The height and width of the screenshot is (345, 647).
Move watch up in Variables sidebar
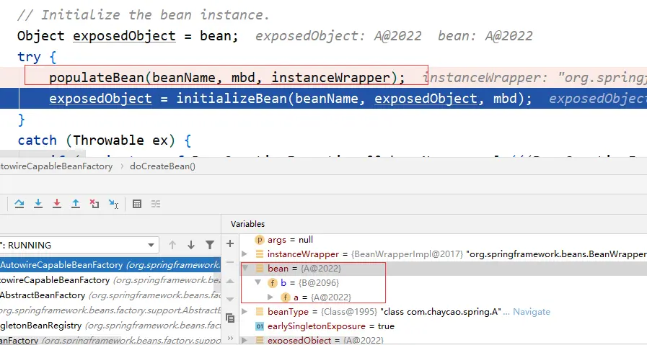(230, 281)
